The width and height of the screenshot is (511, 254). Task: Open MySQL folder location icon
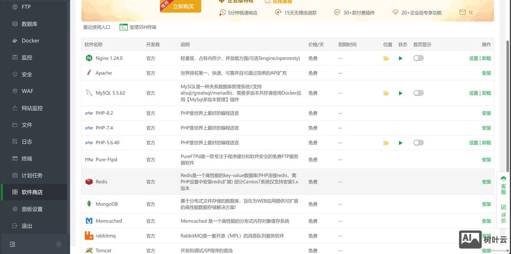(386, 93)
